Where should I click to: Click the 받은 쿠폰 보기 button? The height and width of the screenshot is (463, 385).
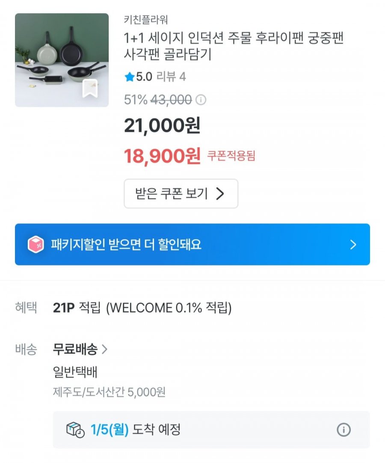coord(181,194)
